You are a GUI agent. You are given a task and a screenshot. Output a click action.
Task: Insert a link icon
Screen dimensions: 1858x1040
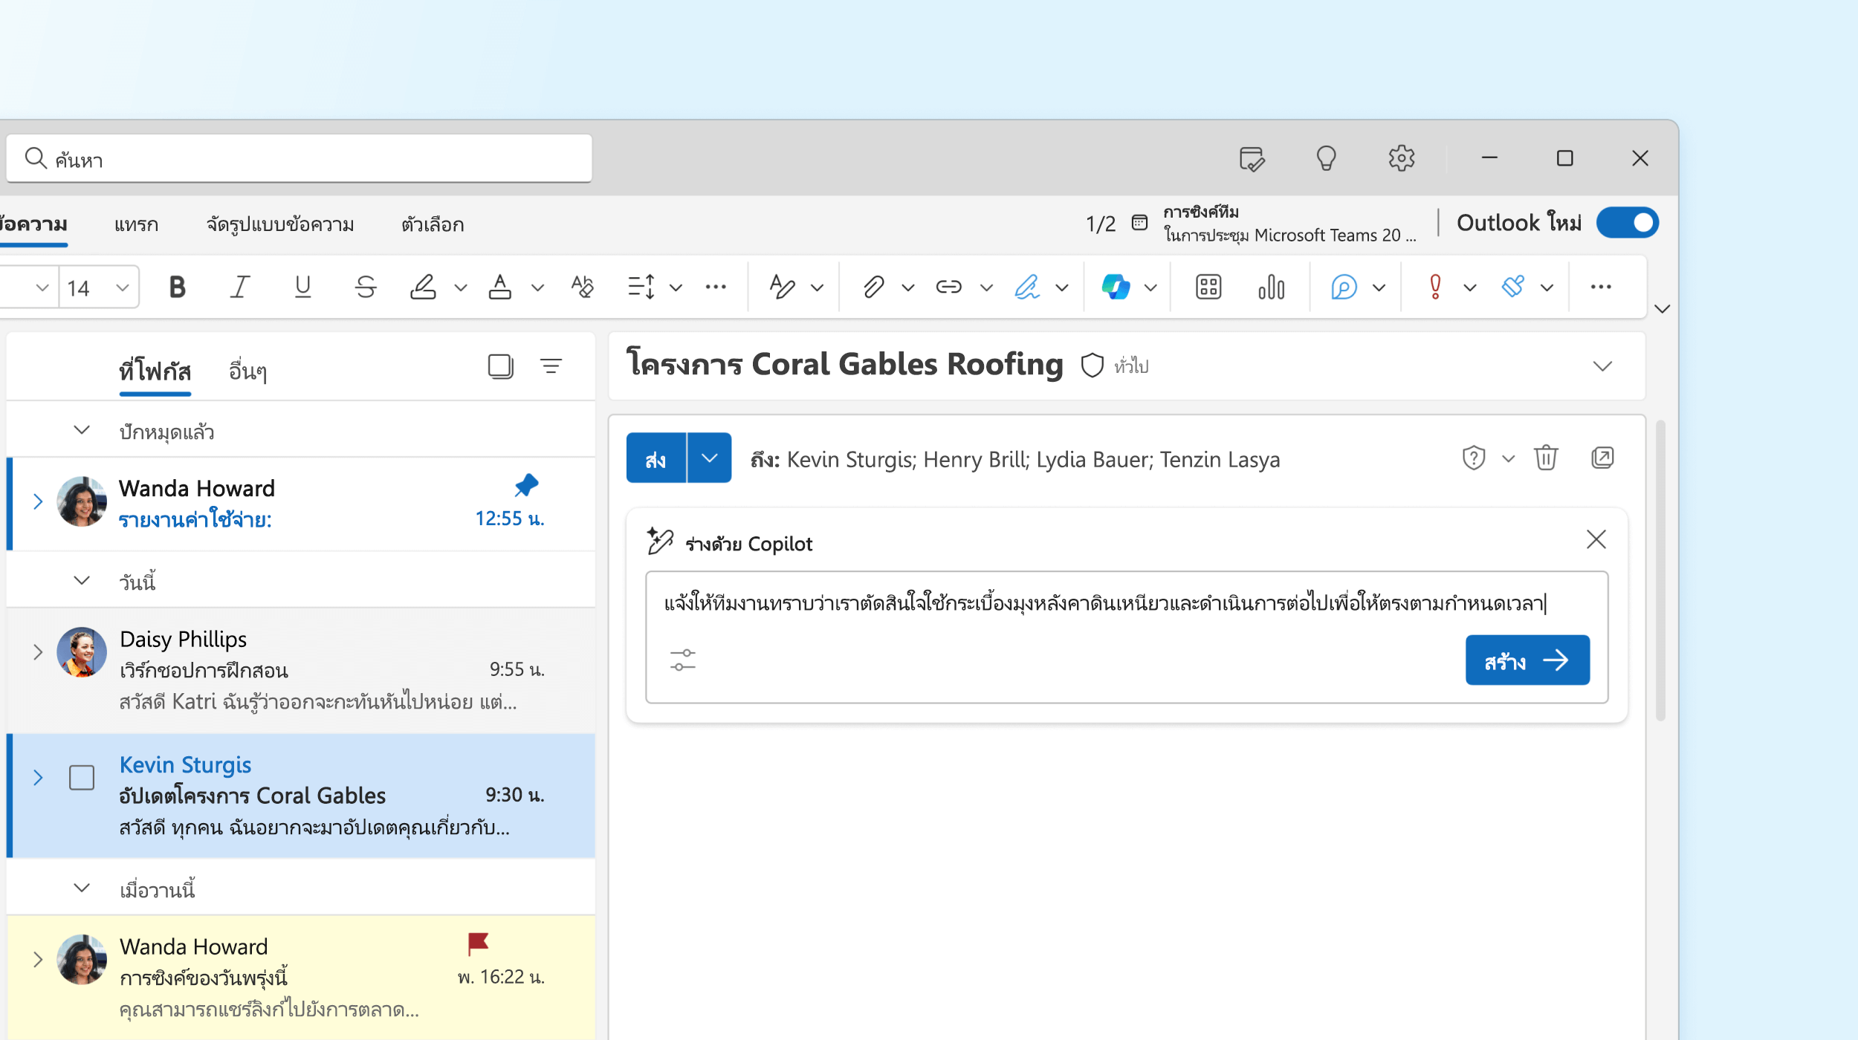949,287
